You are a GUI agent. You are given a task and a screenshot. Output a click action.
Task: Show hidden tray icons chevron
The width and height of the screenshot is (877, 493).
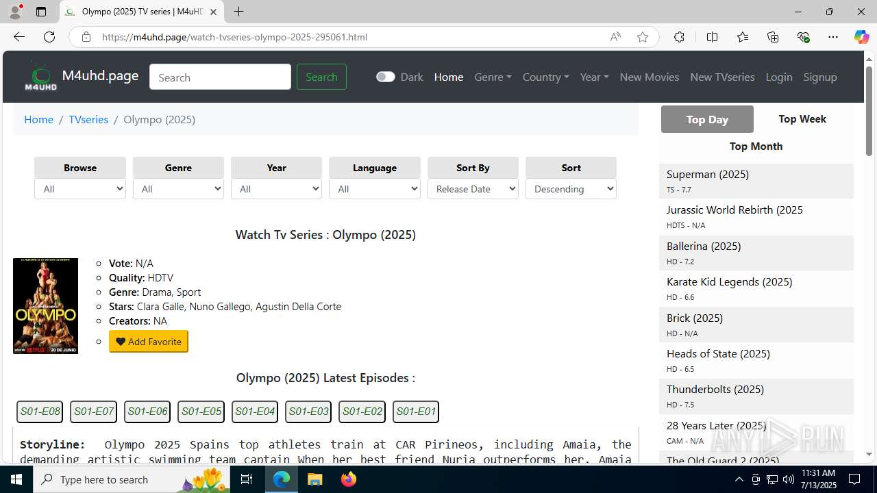(x=739, y=479)
